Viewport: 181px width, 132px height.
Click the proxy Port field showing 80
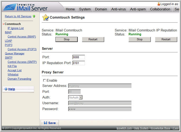74,92
